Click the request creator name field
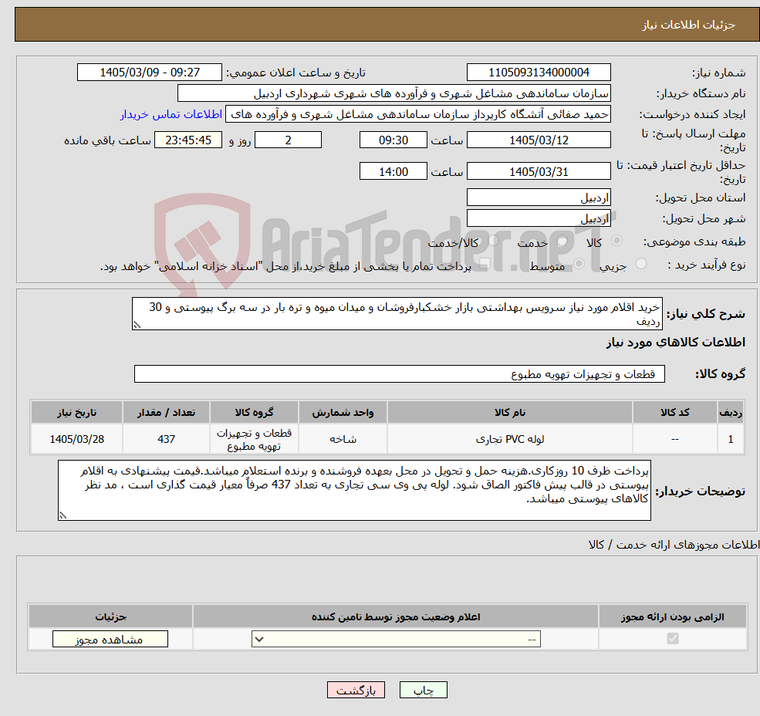 point(417,114)
